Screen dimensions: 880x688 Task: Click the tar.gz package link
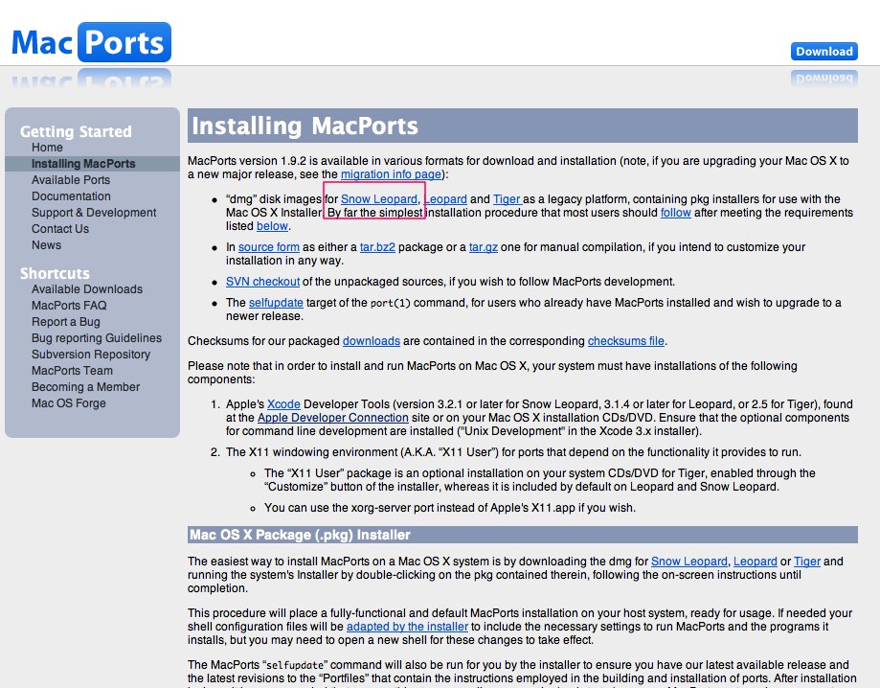pos(484,247)
